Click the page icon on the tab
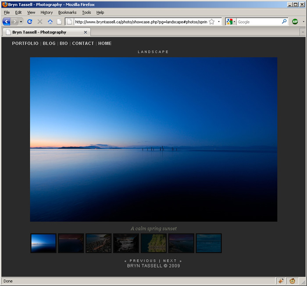 (8, 32)
